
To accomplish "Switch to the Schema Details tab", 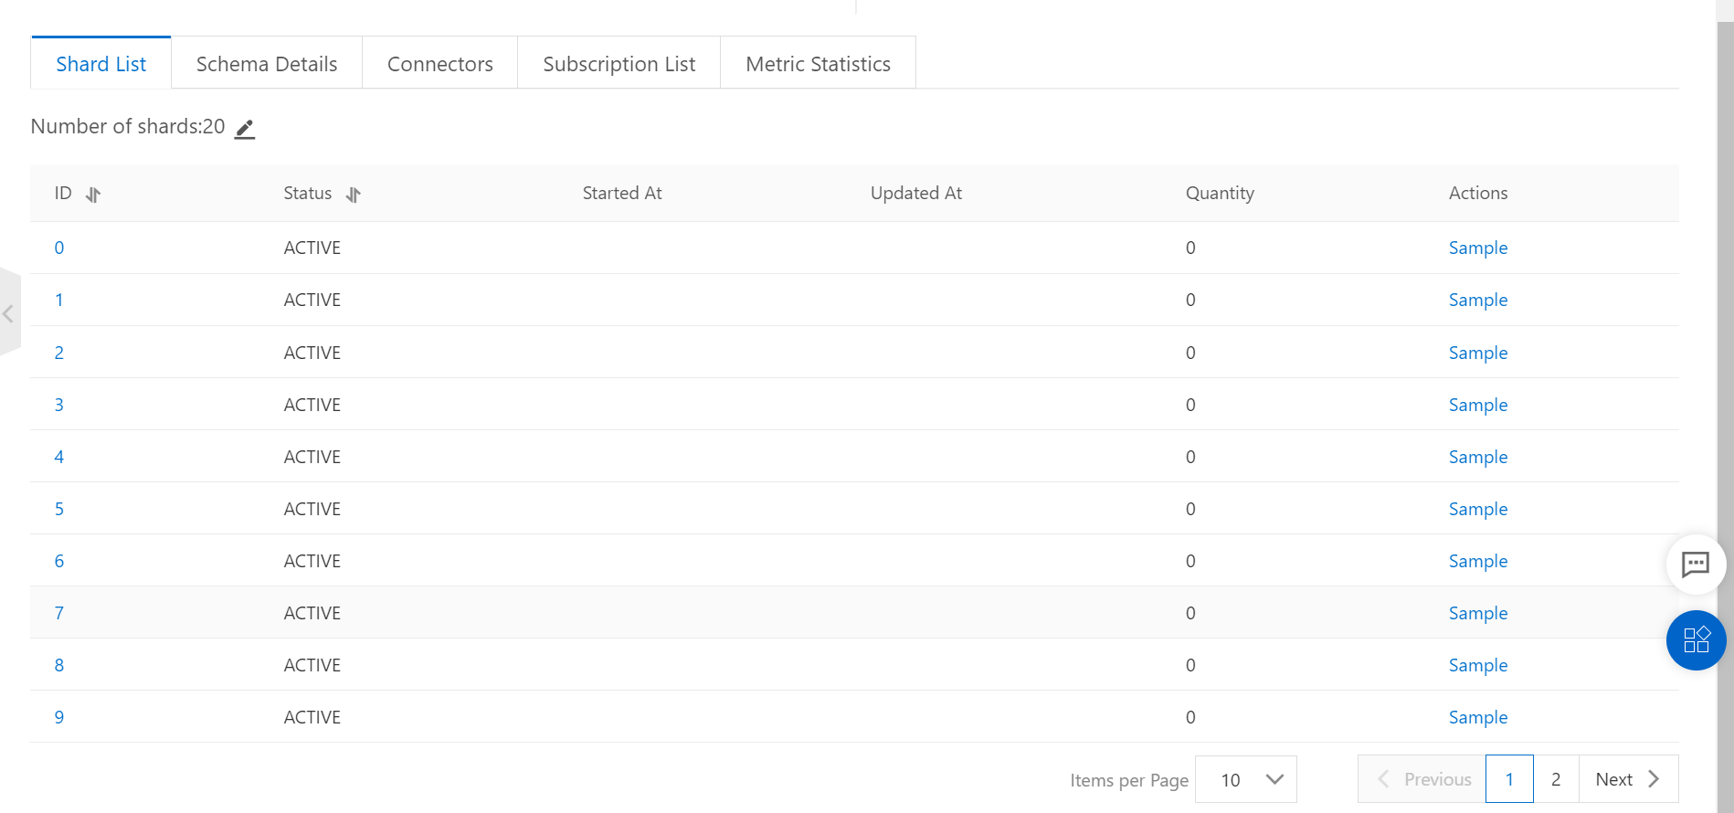I will click(x=267, y=63).
